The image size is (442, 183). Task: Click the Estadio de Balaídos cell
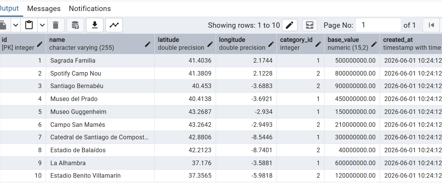pos(100,150)
